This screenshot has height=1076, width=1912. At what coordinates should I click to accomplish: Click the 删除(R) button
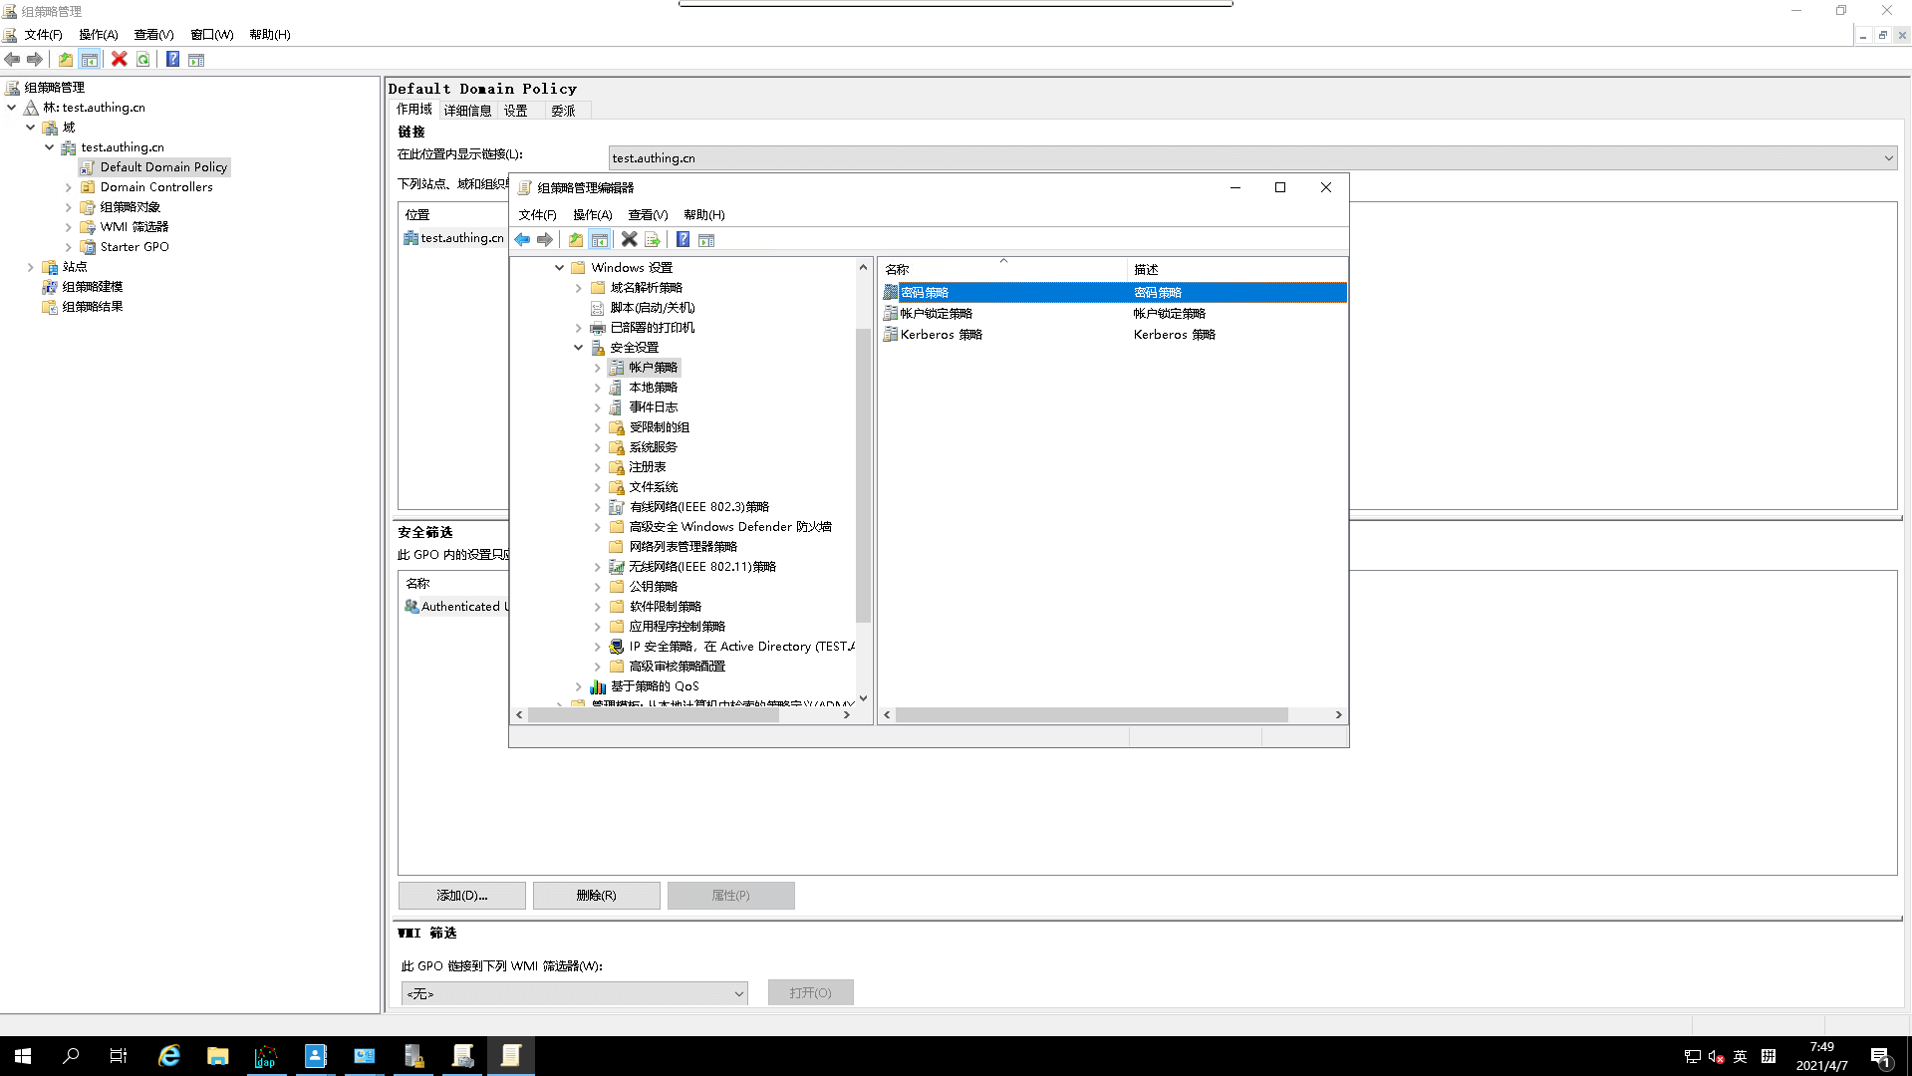(596, 896)
